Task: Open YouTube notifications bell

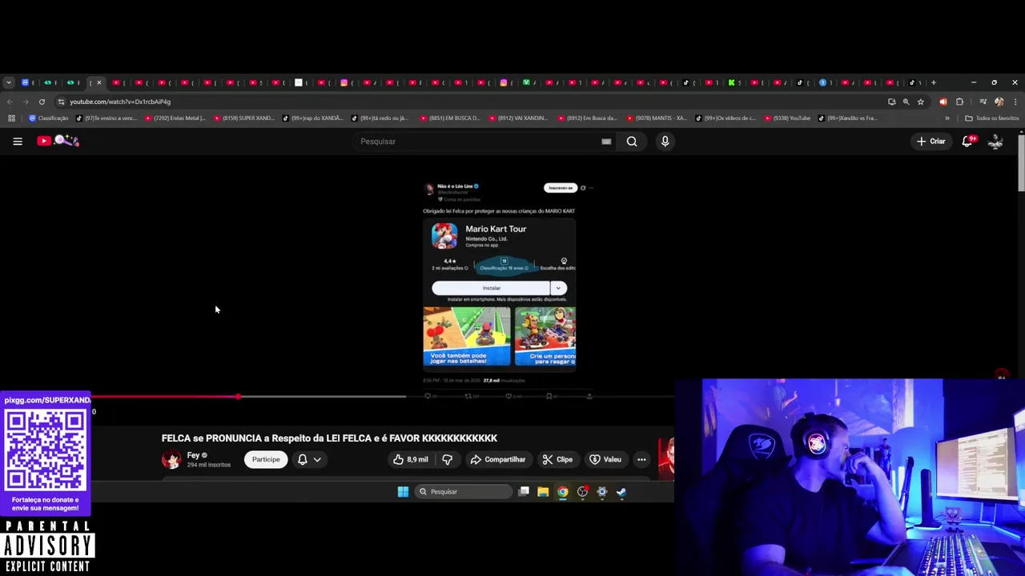Action: pos(967,141)
